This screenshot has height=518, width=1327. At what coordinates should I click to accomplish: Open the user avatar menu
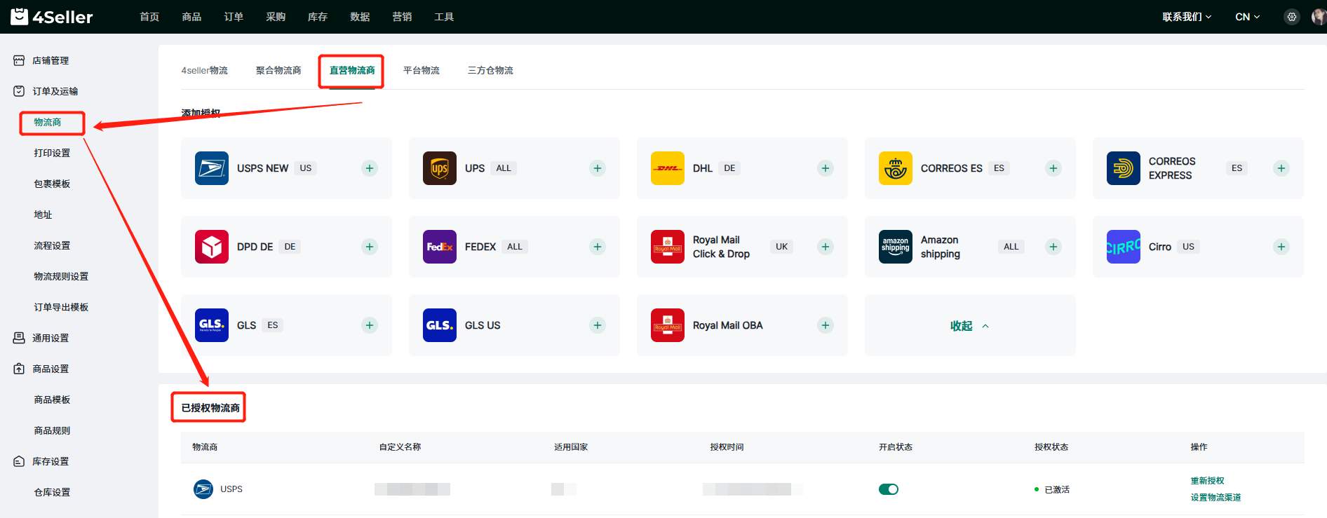[x=1319, y=17]
